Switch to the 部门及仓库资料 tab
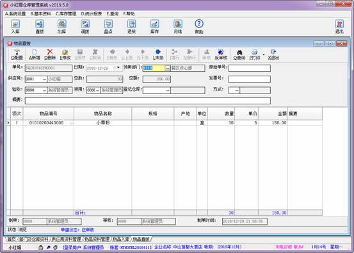Screen dimensions: 354x253 pos(34,239)
